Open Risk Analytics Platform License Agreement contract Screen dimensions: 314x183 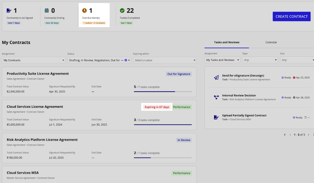[42, 140]
